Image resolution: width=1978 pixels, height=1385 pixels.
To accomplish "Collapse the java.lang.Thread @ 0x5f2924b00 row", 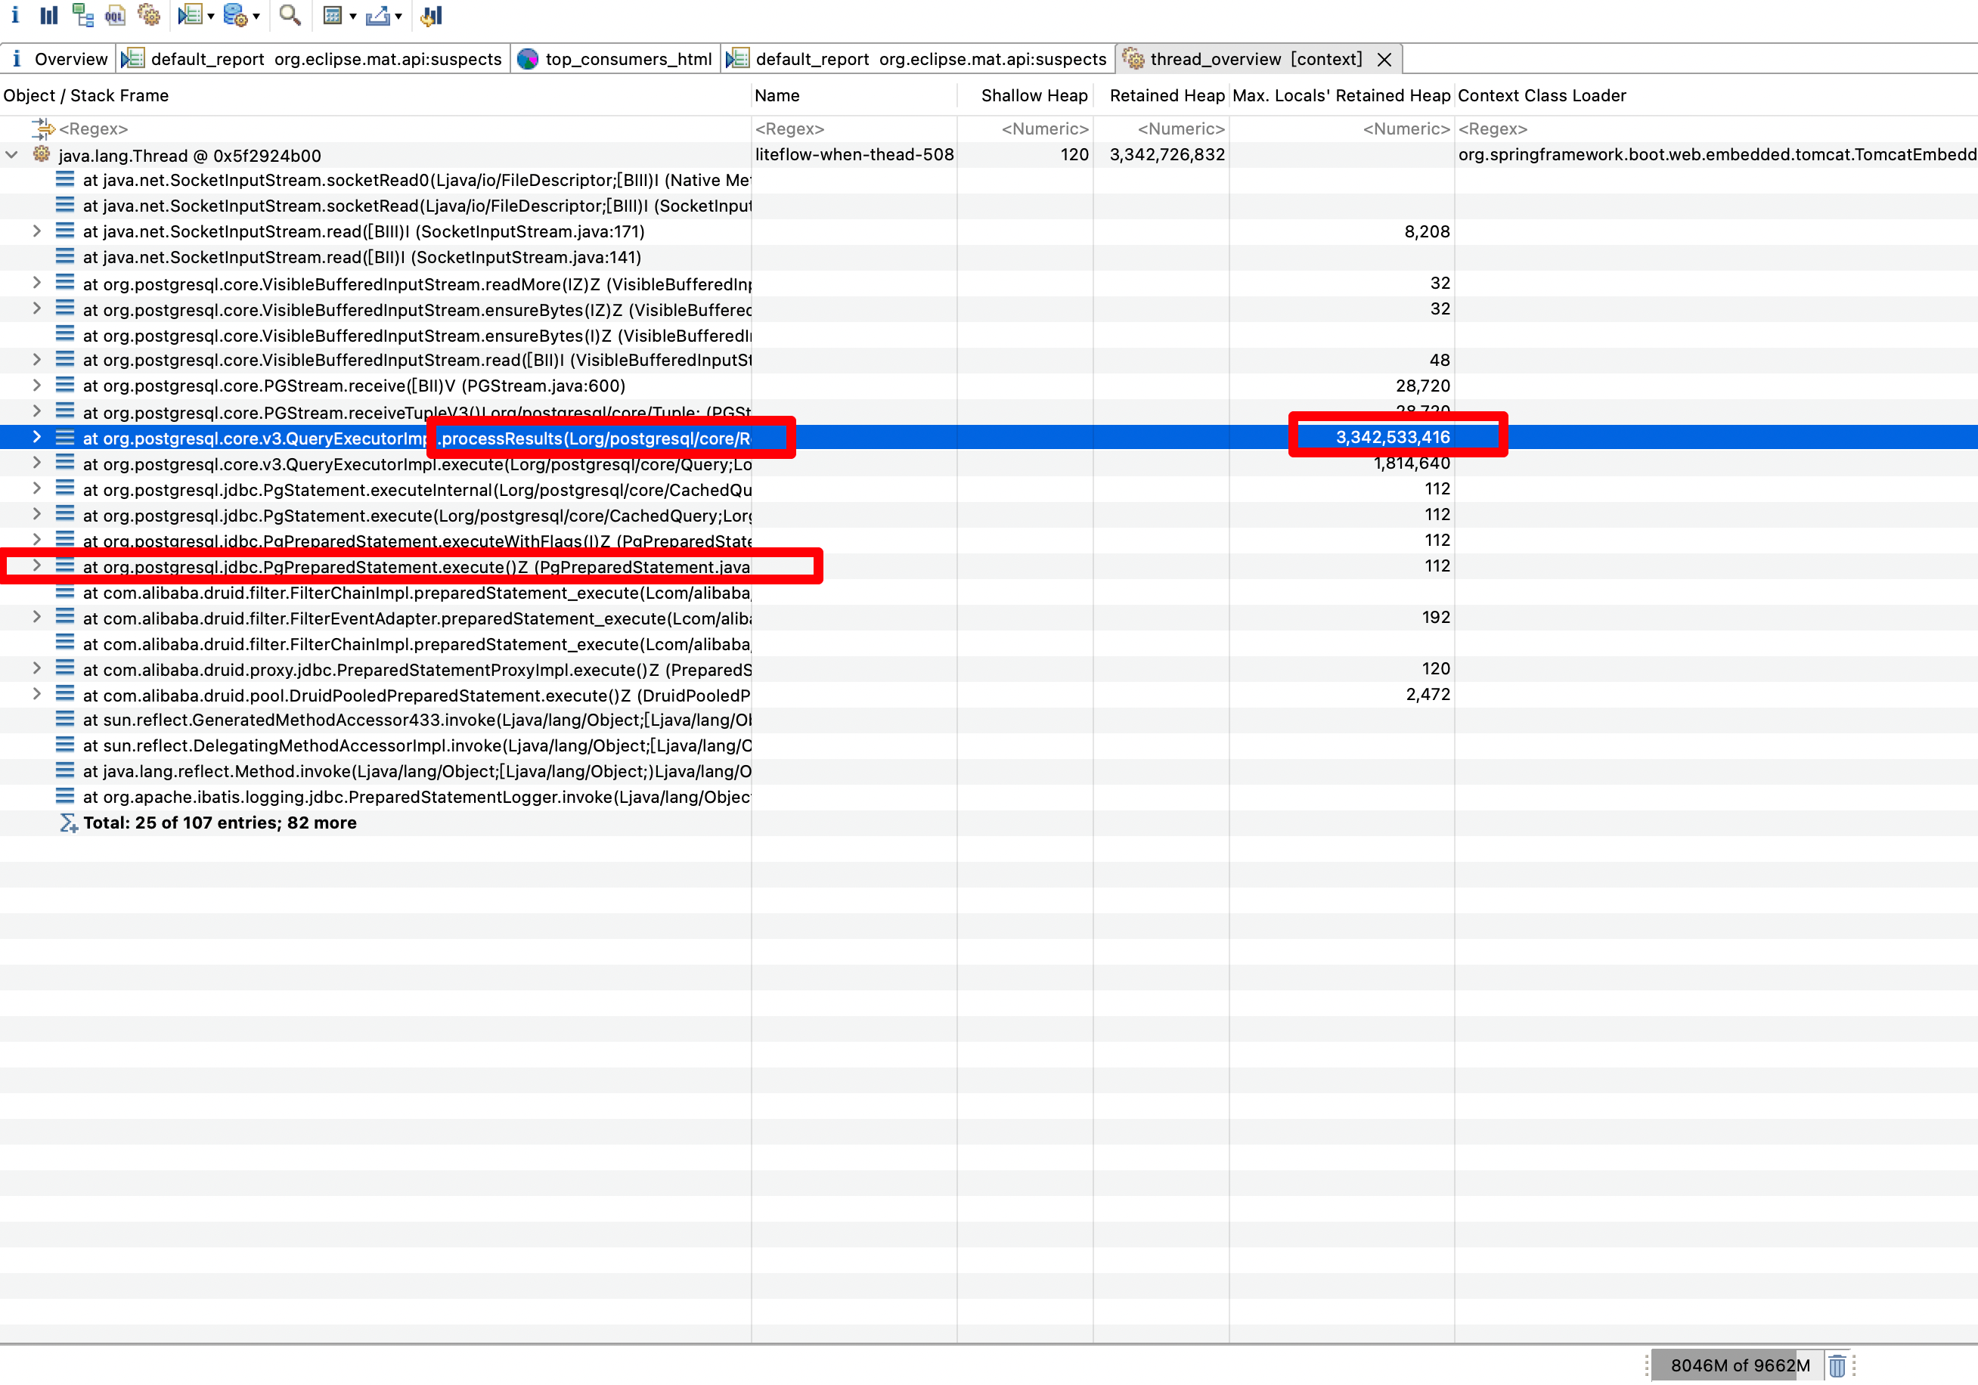I will coord(12,155).
